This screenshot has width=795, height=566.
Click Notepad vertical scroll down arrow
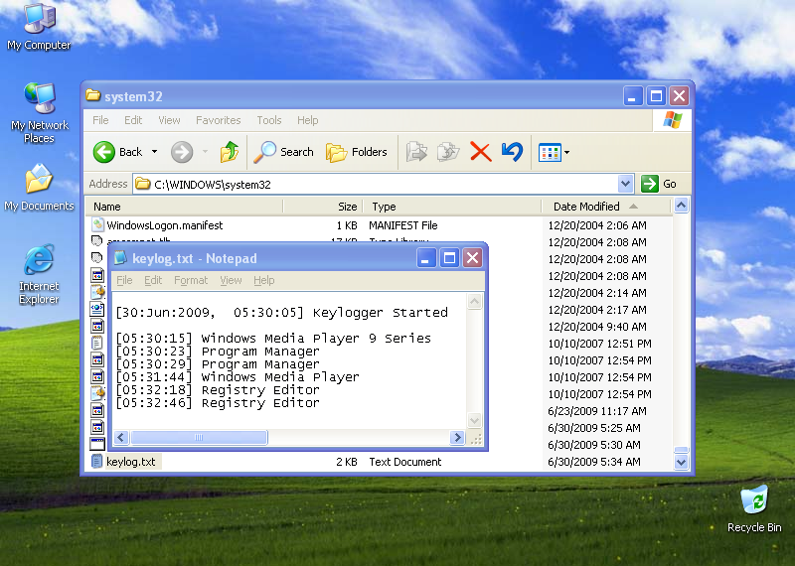tap(475, 420)
